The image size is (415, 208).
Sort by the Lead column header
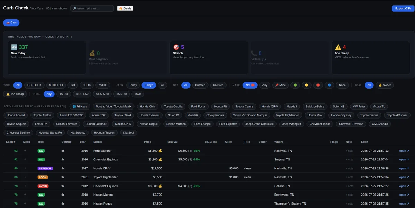[x=10, y=142]
